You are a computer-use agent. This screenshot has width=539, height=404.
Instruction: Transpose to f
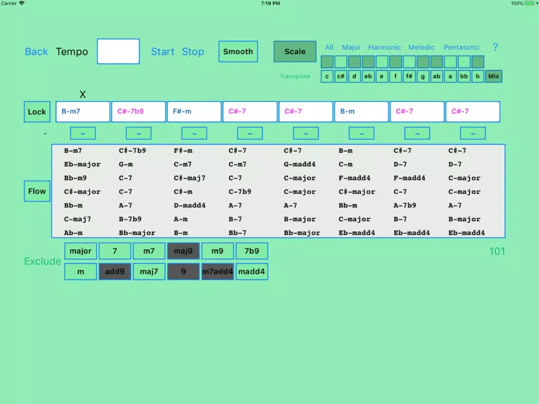(395, 76)
